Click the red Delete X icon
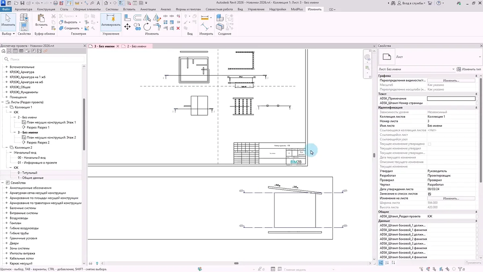Screen dimensions: 483x272 178,28
